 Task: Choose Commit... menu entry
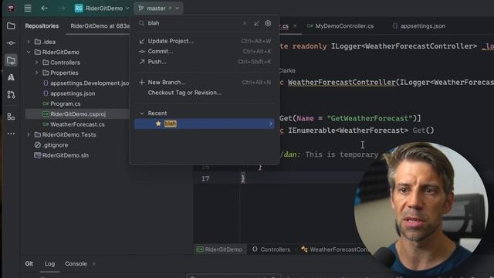click(204, 52)
